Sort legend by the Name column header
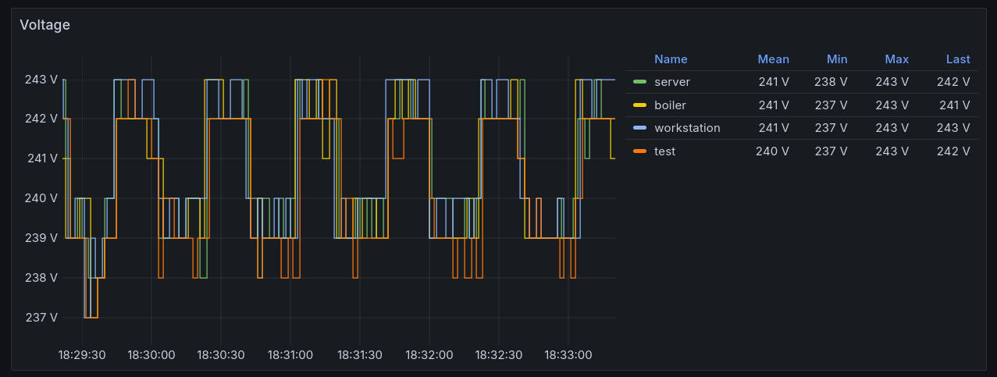Image resolution: width=997 pixels, height=377 pixels. pyautogui.click(x=670, y=59)
